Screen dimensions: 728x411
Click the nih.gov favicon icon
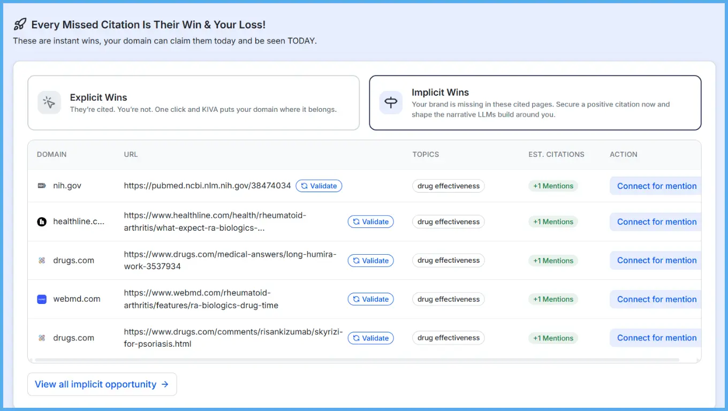(x=42, y=186)
